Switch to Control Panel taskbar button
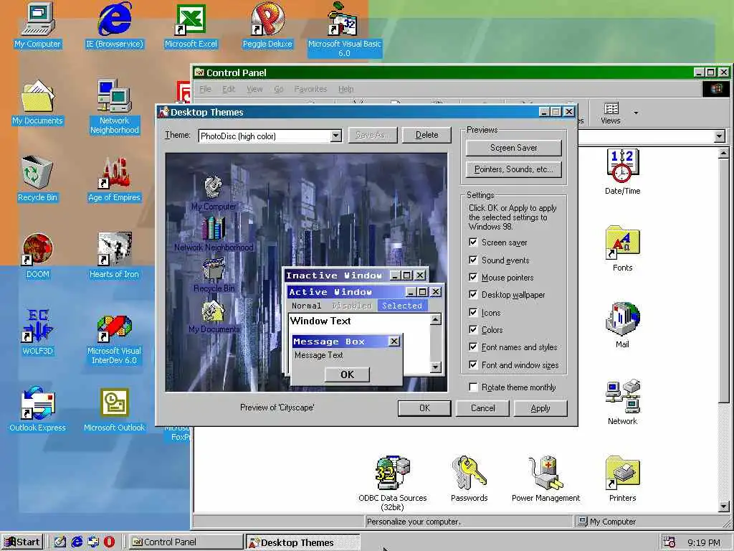Viewport: 734px width, 551px height. [186, 542]
